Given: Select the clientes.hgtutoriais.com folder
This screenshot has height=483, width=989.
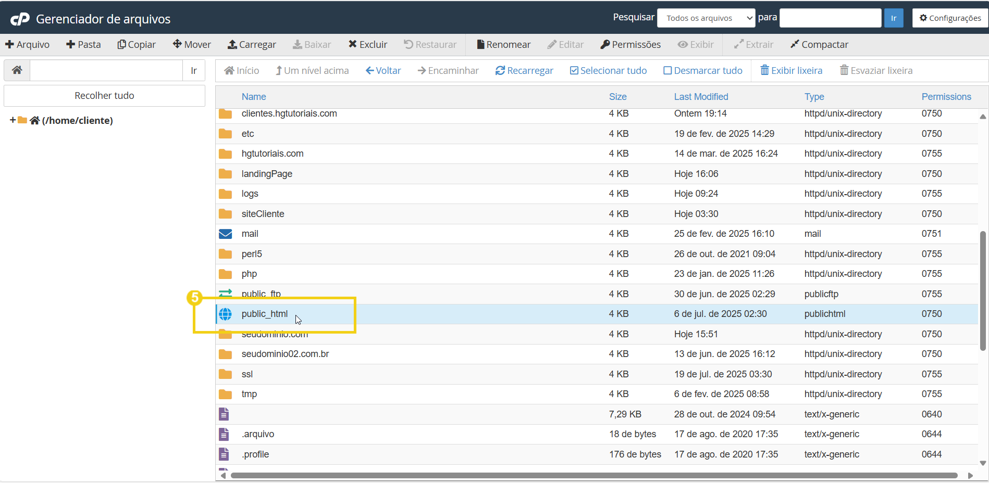Looking at the screenshot, I should tap(289, 113).
